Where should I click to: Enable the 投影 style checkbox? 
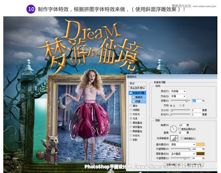point(131,140)
